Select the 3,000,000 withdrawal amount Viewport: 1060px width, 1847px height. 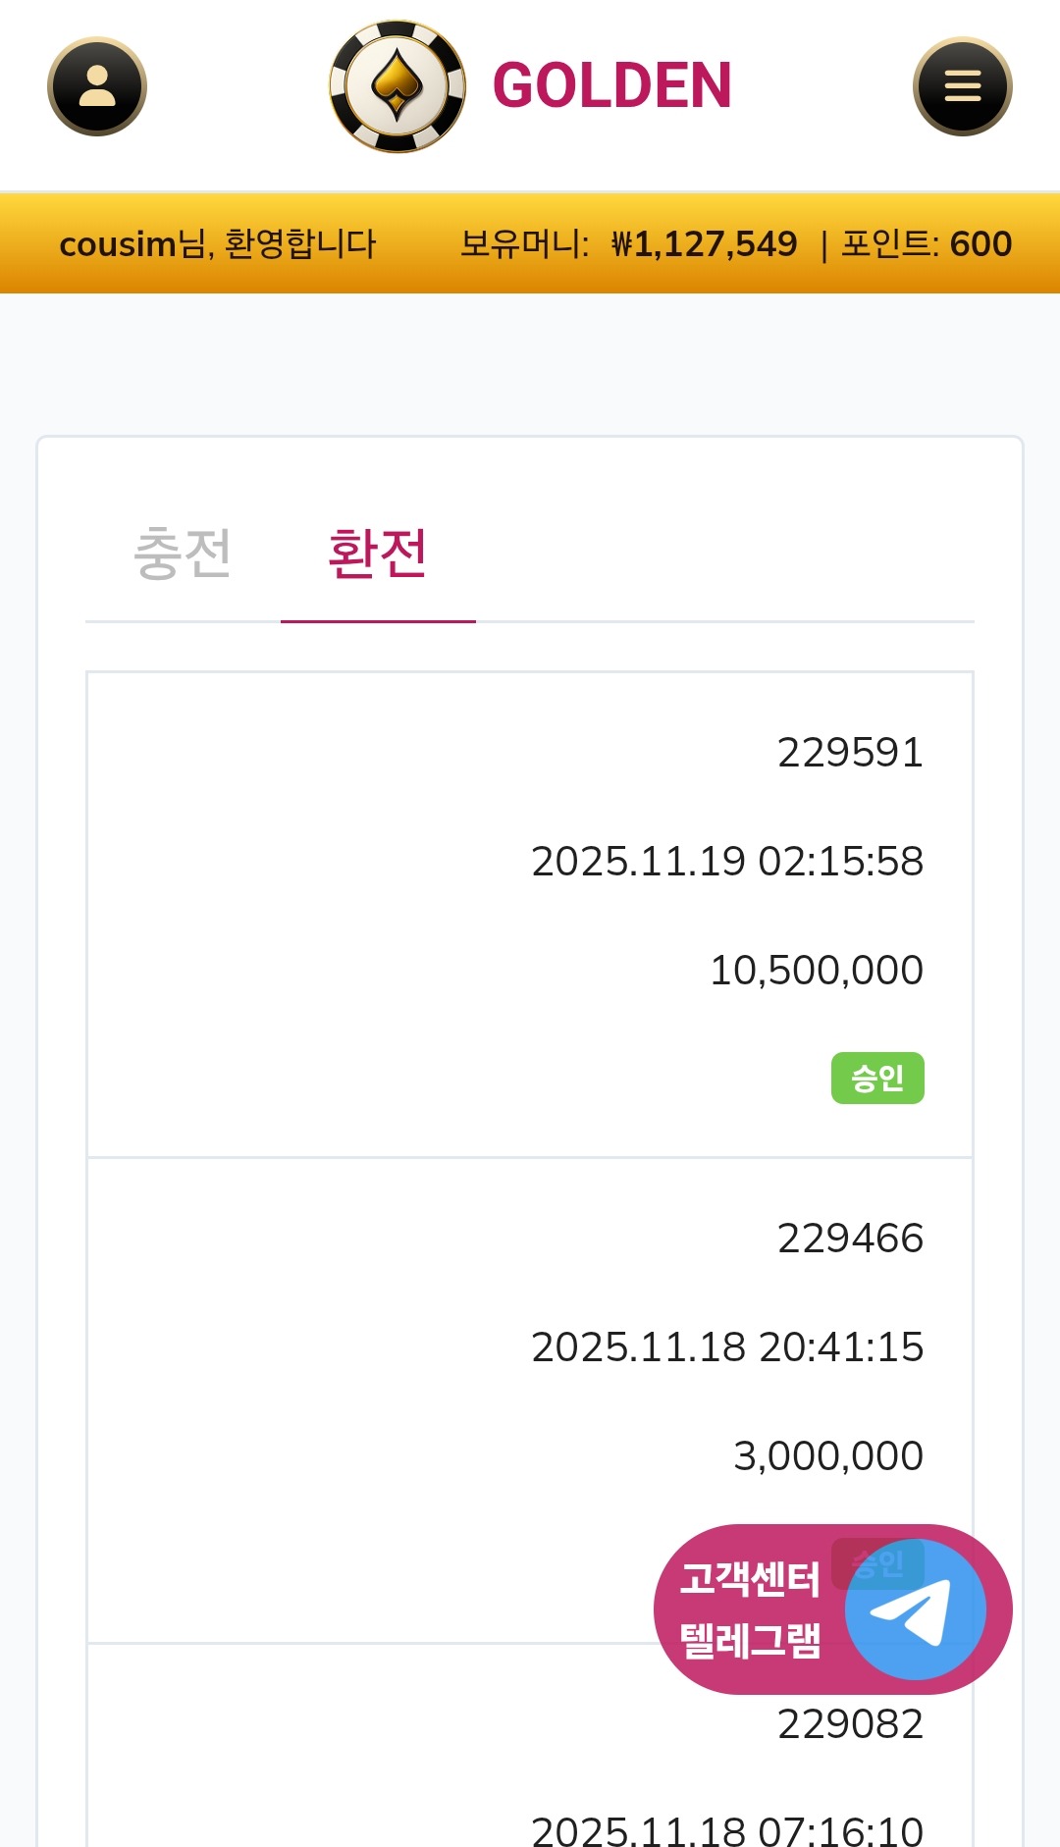coord(827,1455)
